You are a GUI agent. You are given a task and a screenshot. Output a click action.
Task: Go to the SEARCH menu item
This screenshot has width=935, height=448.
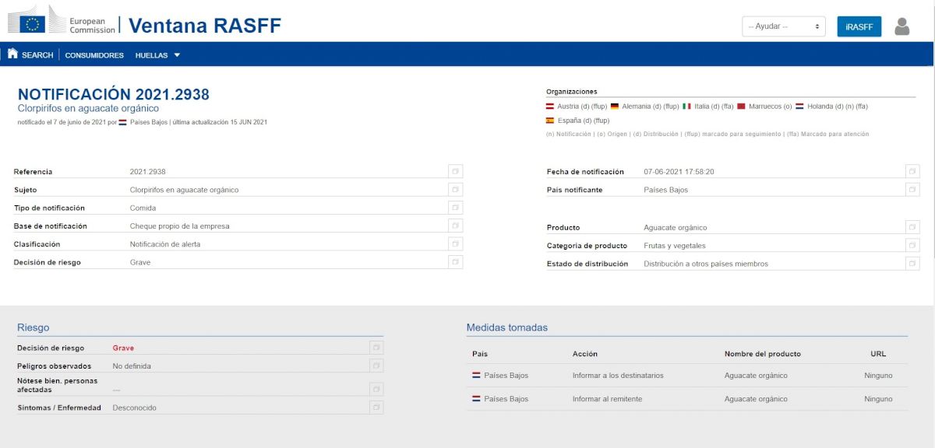tap(37, 55)
